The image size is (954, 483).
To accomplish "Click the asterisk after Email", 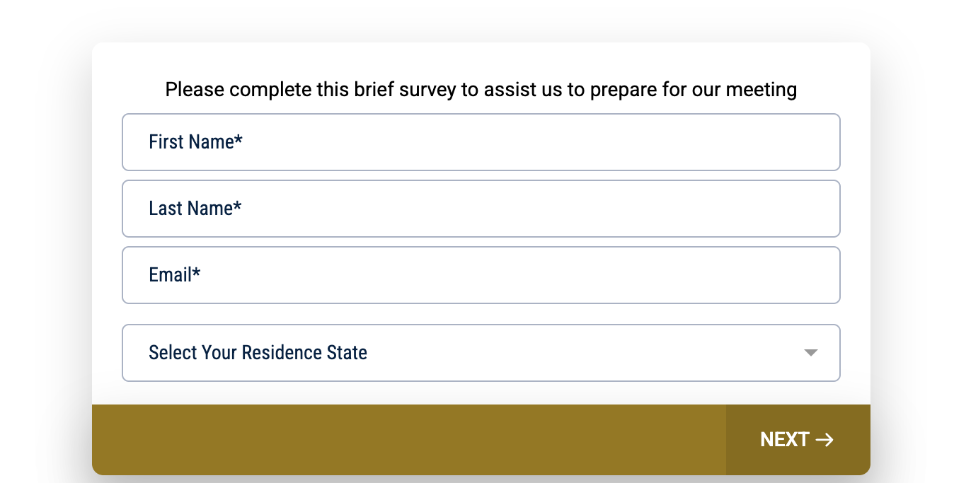I will coord(196,272).
